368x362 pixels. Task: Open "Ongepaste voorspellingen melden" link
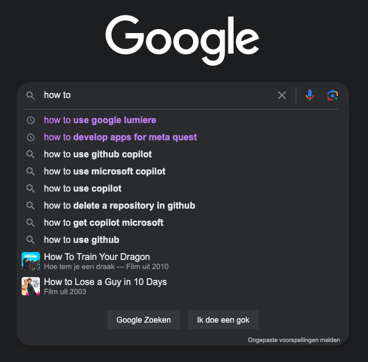point(293,340)
